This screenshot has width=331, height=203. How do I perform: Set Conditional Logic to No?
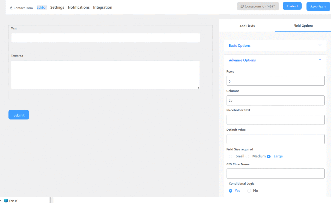[x=249, y=191]
